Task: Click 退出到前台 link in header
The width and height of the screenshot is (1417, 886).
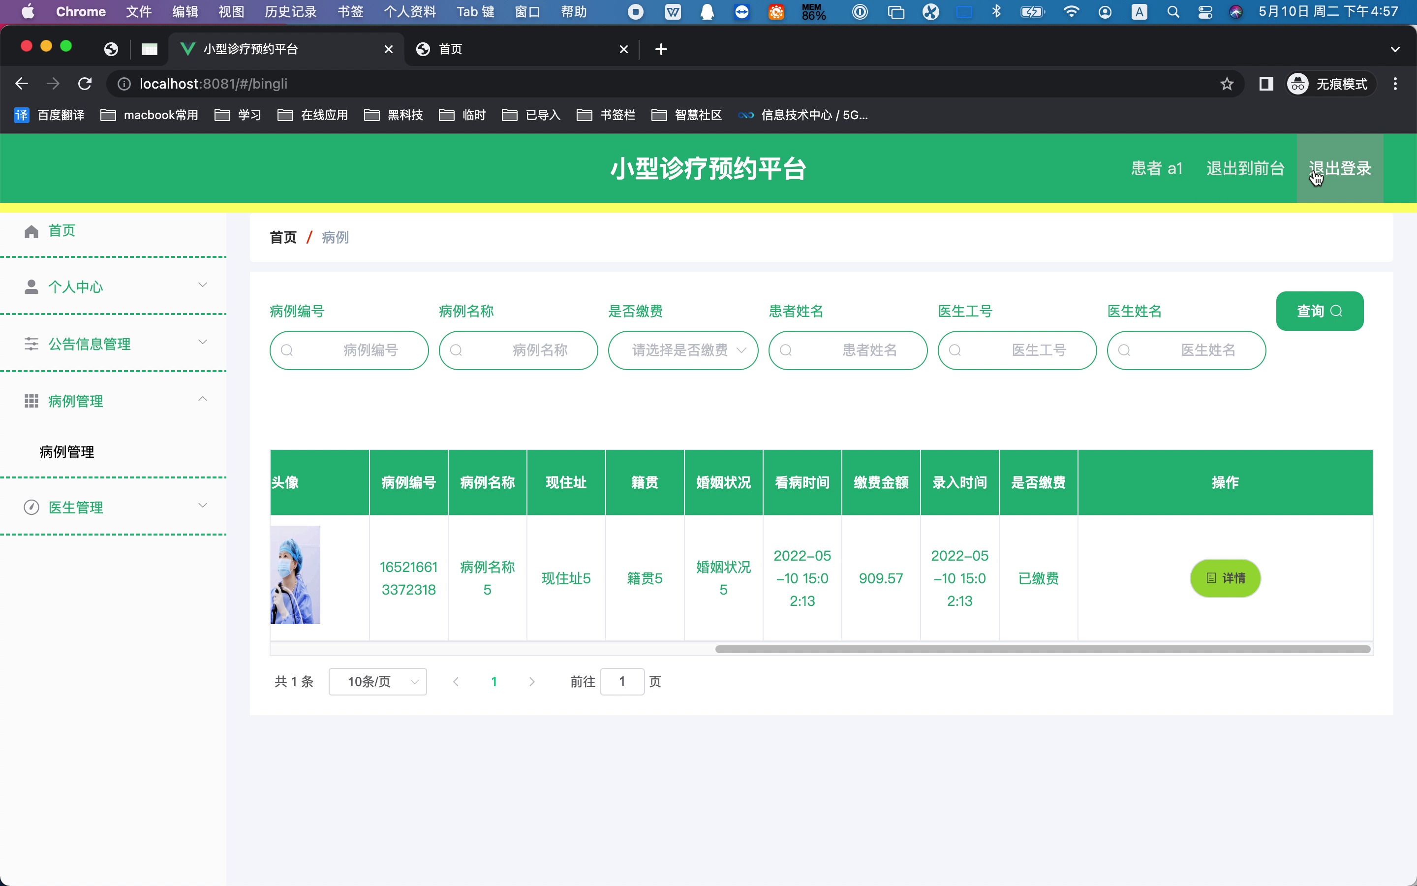Action: tap(1245, 169)
